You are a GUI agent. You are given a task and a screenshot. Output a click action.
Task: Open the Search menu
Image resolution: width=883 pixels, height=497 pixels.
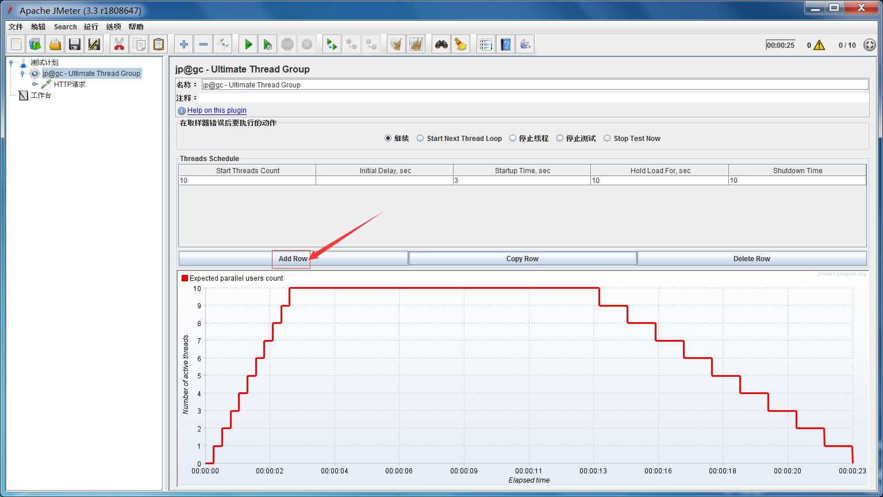coord(65,26)
